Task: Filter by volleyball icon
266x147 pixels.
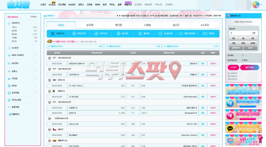Action: pyautogui.click(x=140, y=34)
